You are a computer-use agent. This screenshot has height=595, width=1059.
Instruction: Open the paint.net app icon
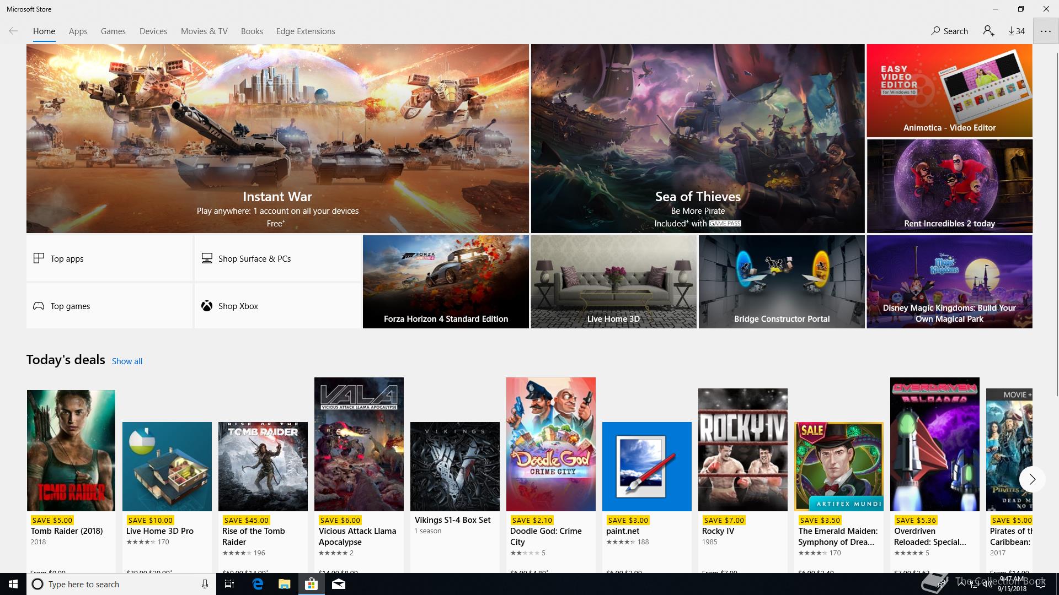(647, 467)
